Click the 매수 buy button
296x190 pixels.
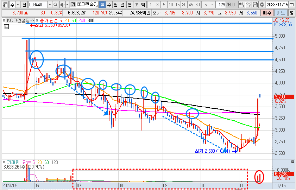coord(267,13)
